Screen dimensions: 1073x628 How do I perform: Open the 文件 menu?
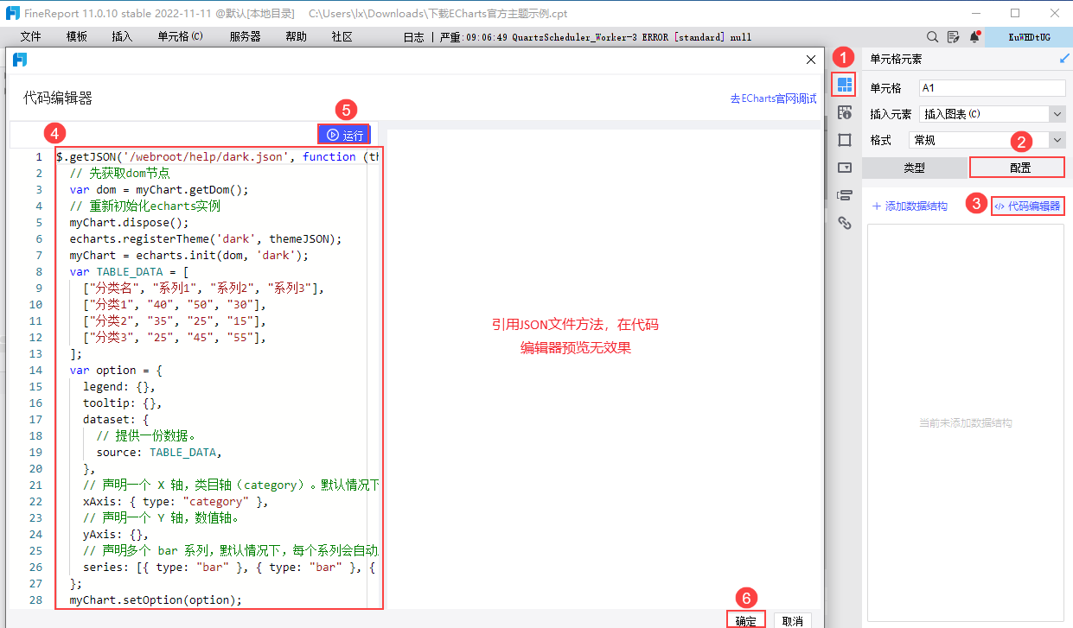coord(30,37)
